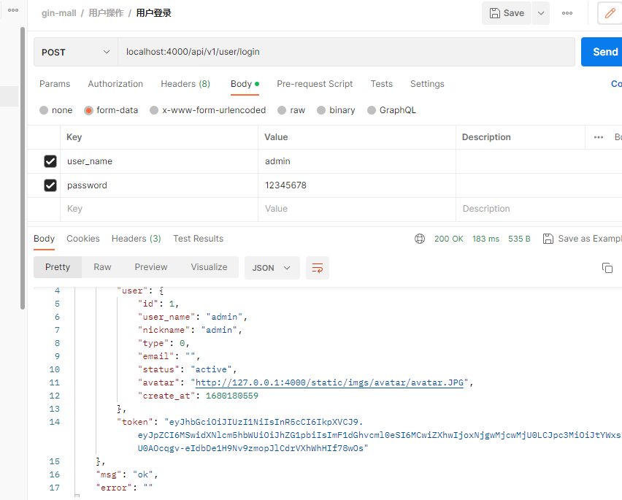Toggle the line wrap icon

click(x=318, y=268)
